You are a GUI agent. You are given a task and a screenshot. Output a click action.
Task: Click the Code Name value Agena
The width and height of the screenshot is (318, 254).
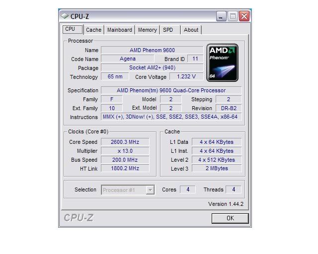pyautogui.click(x=128, y=59)
